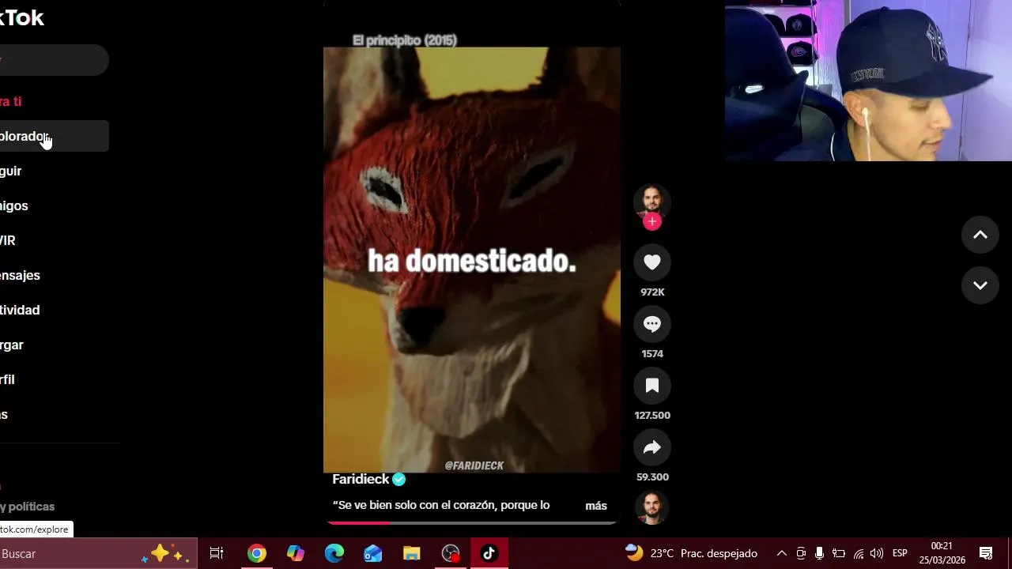
Task: Open File Explorer from the taskbar
Action: [x=412, y=554]
